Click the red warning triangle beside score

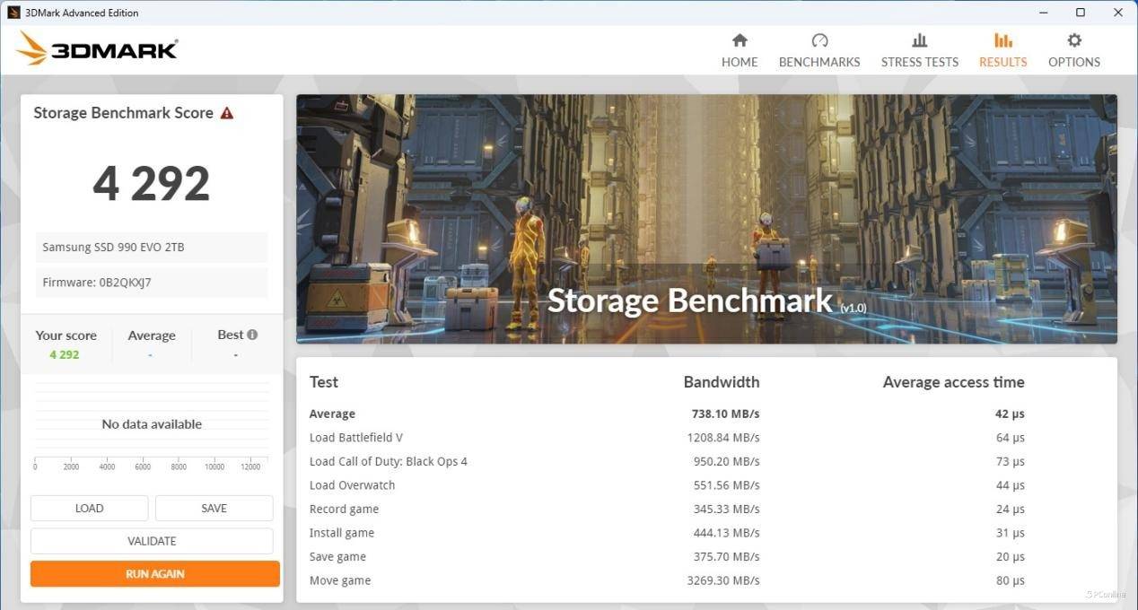point(227,113)
